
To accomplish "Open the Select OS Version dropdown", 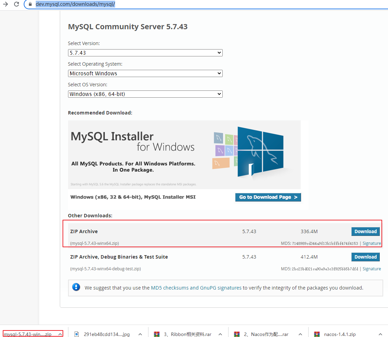I will tap(145, 94).
